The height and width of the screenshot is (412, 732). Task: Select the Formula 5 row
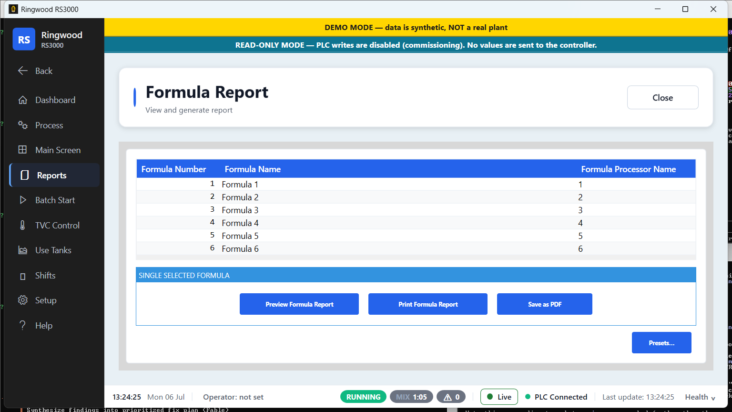pyautogui.click(x=416, y=236)
